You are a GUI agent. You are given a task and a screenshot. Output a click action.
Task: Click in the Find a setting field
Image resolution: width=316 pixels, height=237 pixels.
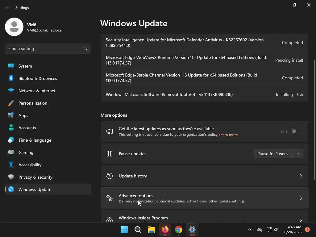coord(48,48)
